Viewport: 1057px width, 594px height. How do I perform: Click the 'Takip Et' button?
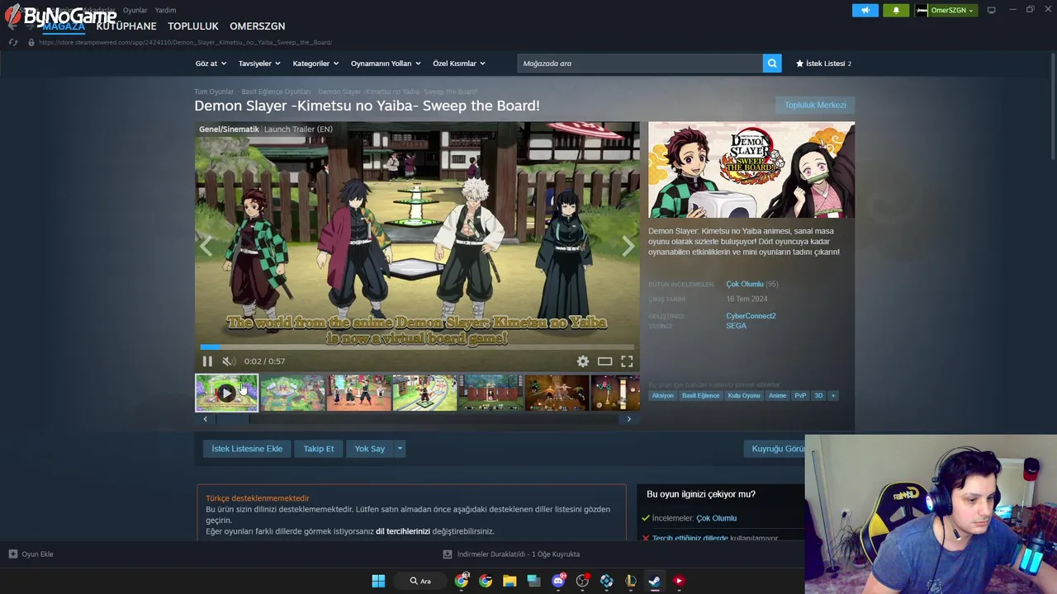coord(319,449)
